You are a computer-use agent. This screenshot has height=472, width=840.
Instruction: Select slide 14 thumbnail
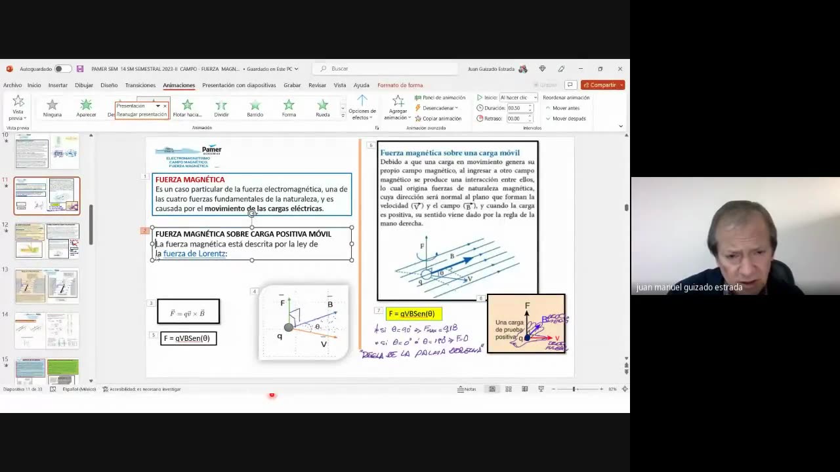(47, 330)
